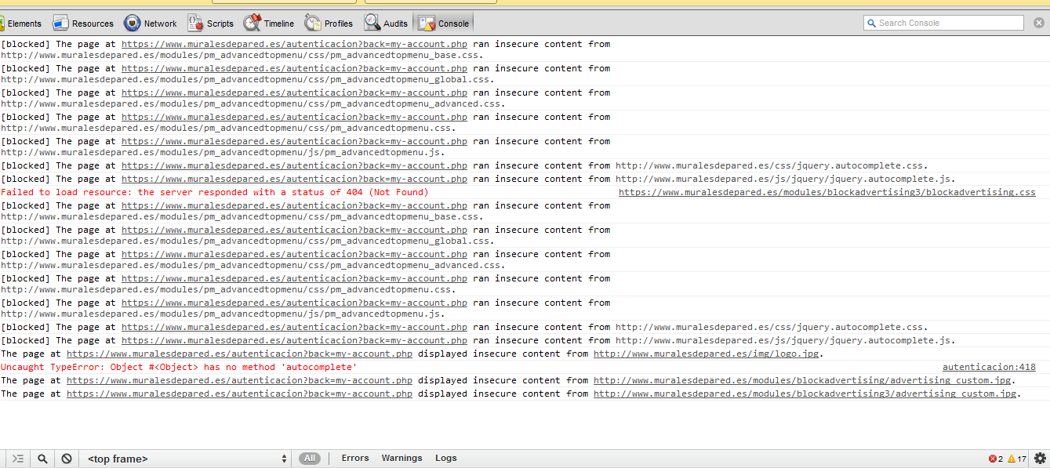Screen dimensions: 1050x468
Task: Switch to the Resources panel
Action: pyautogui.click(x=83, y=24)
